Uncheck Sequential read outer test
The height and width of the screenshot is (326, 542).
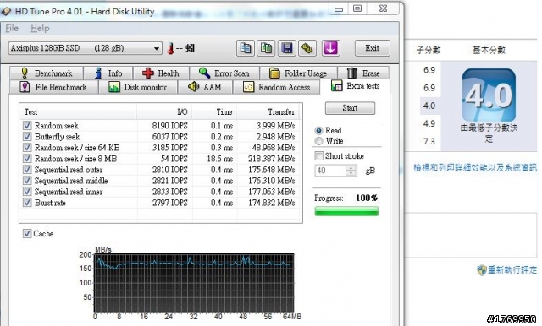(27, 170)
